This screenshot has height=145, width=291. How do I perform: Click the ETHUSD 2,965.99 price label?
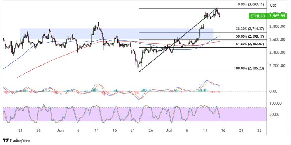[267, 16]
